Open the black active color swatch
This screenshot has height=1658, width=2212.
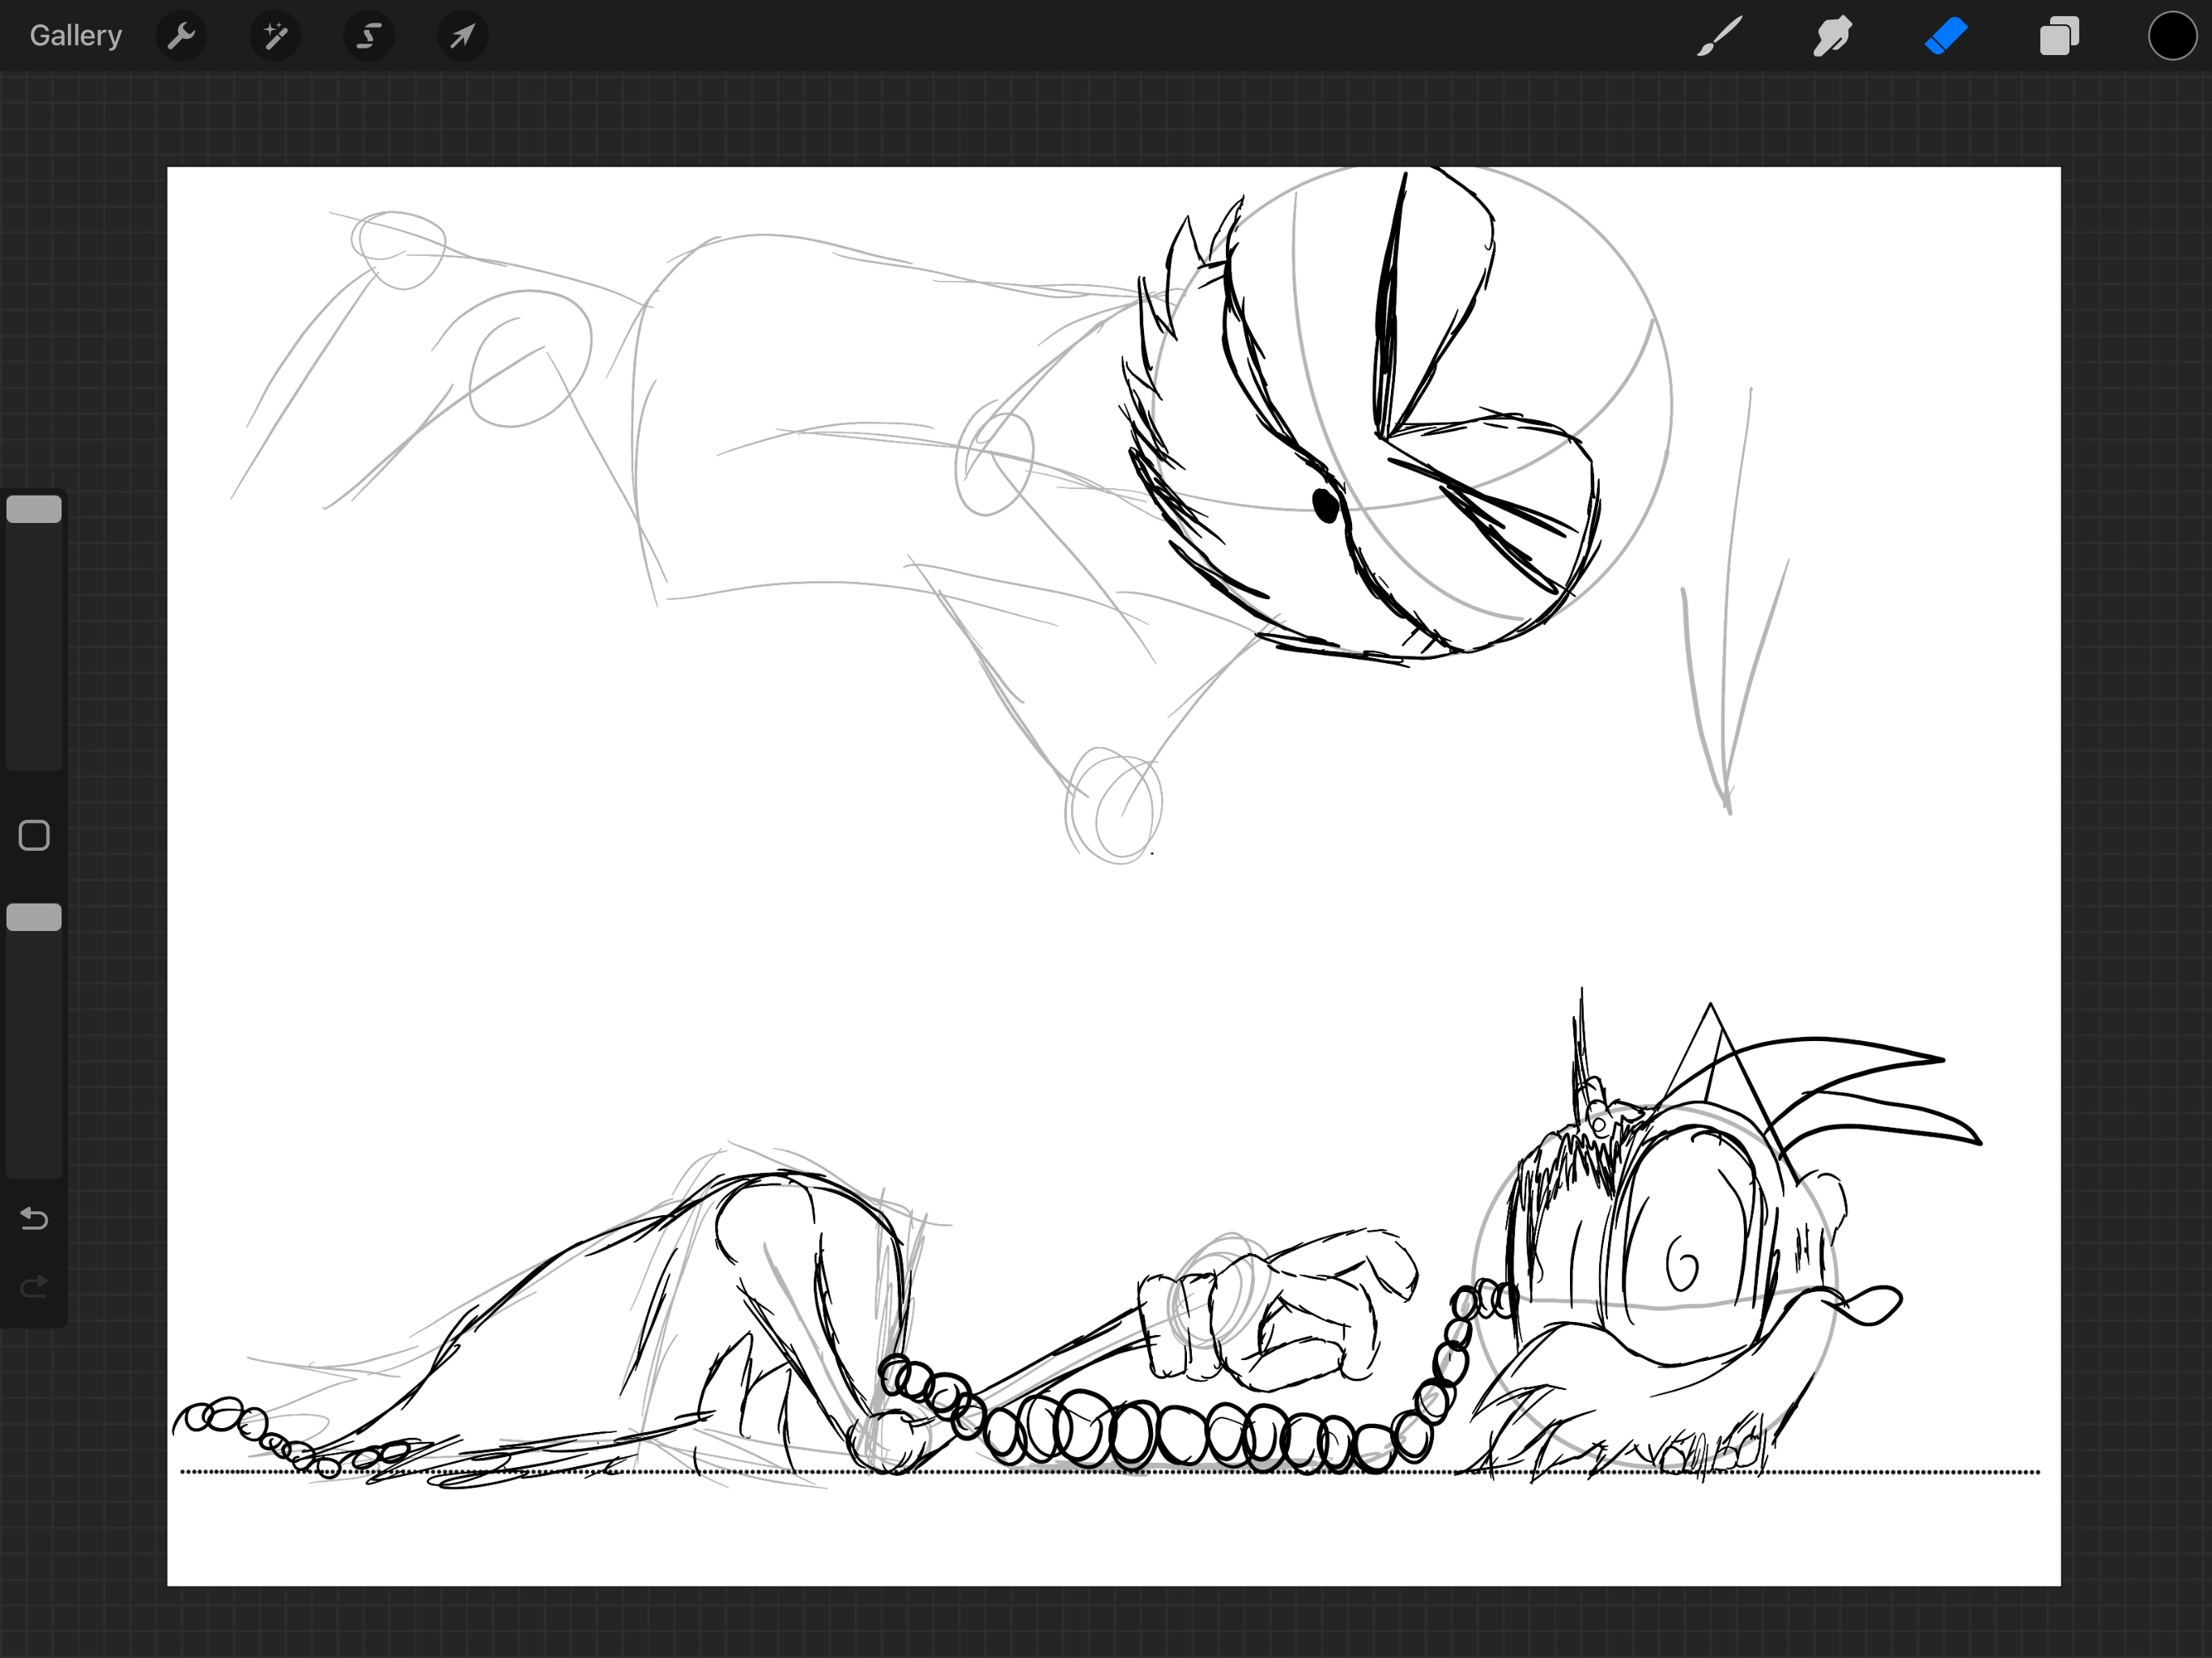[2172, 37]
